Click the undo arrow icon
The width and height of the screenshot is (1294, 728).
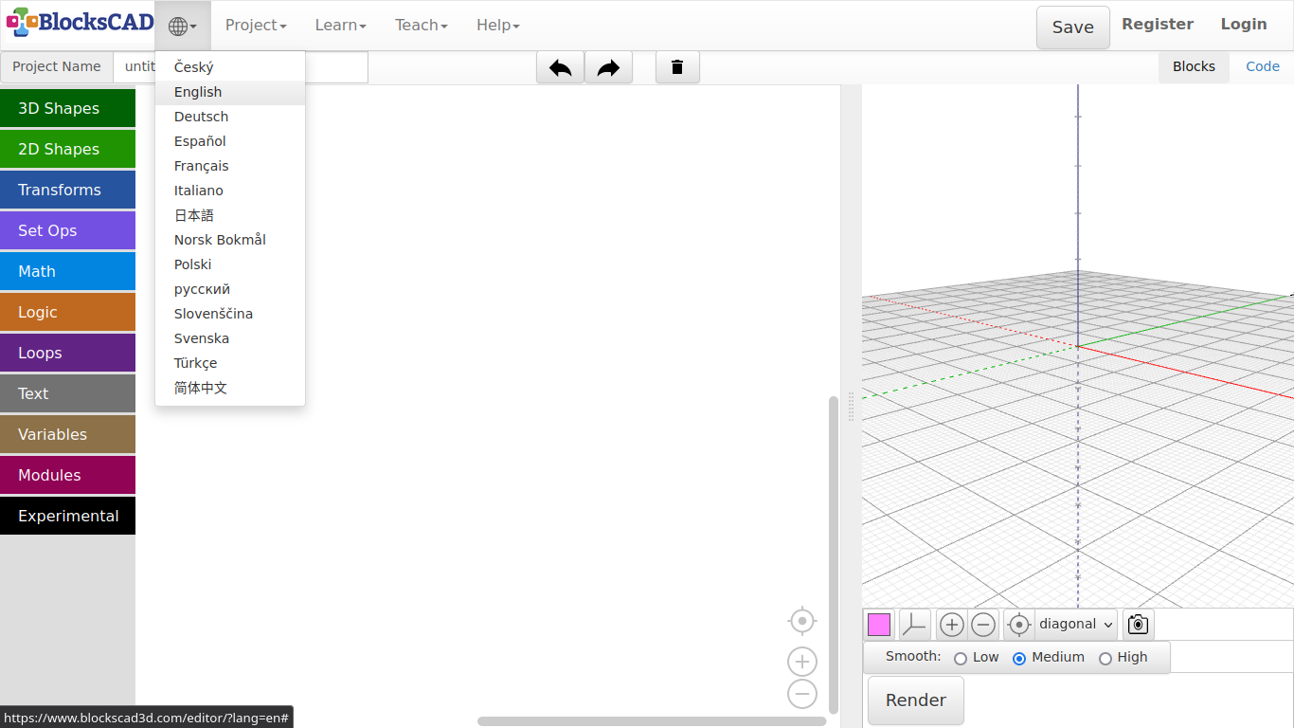[560, 67]
